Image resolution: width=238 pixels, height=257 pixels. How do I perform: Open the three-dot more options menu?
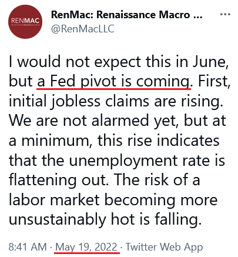[225, 14]
